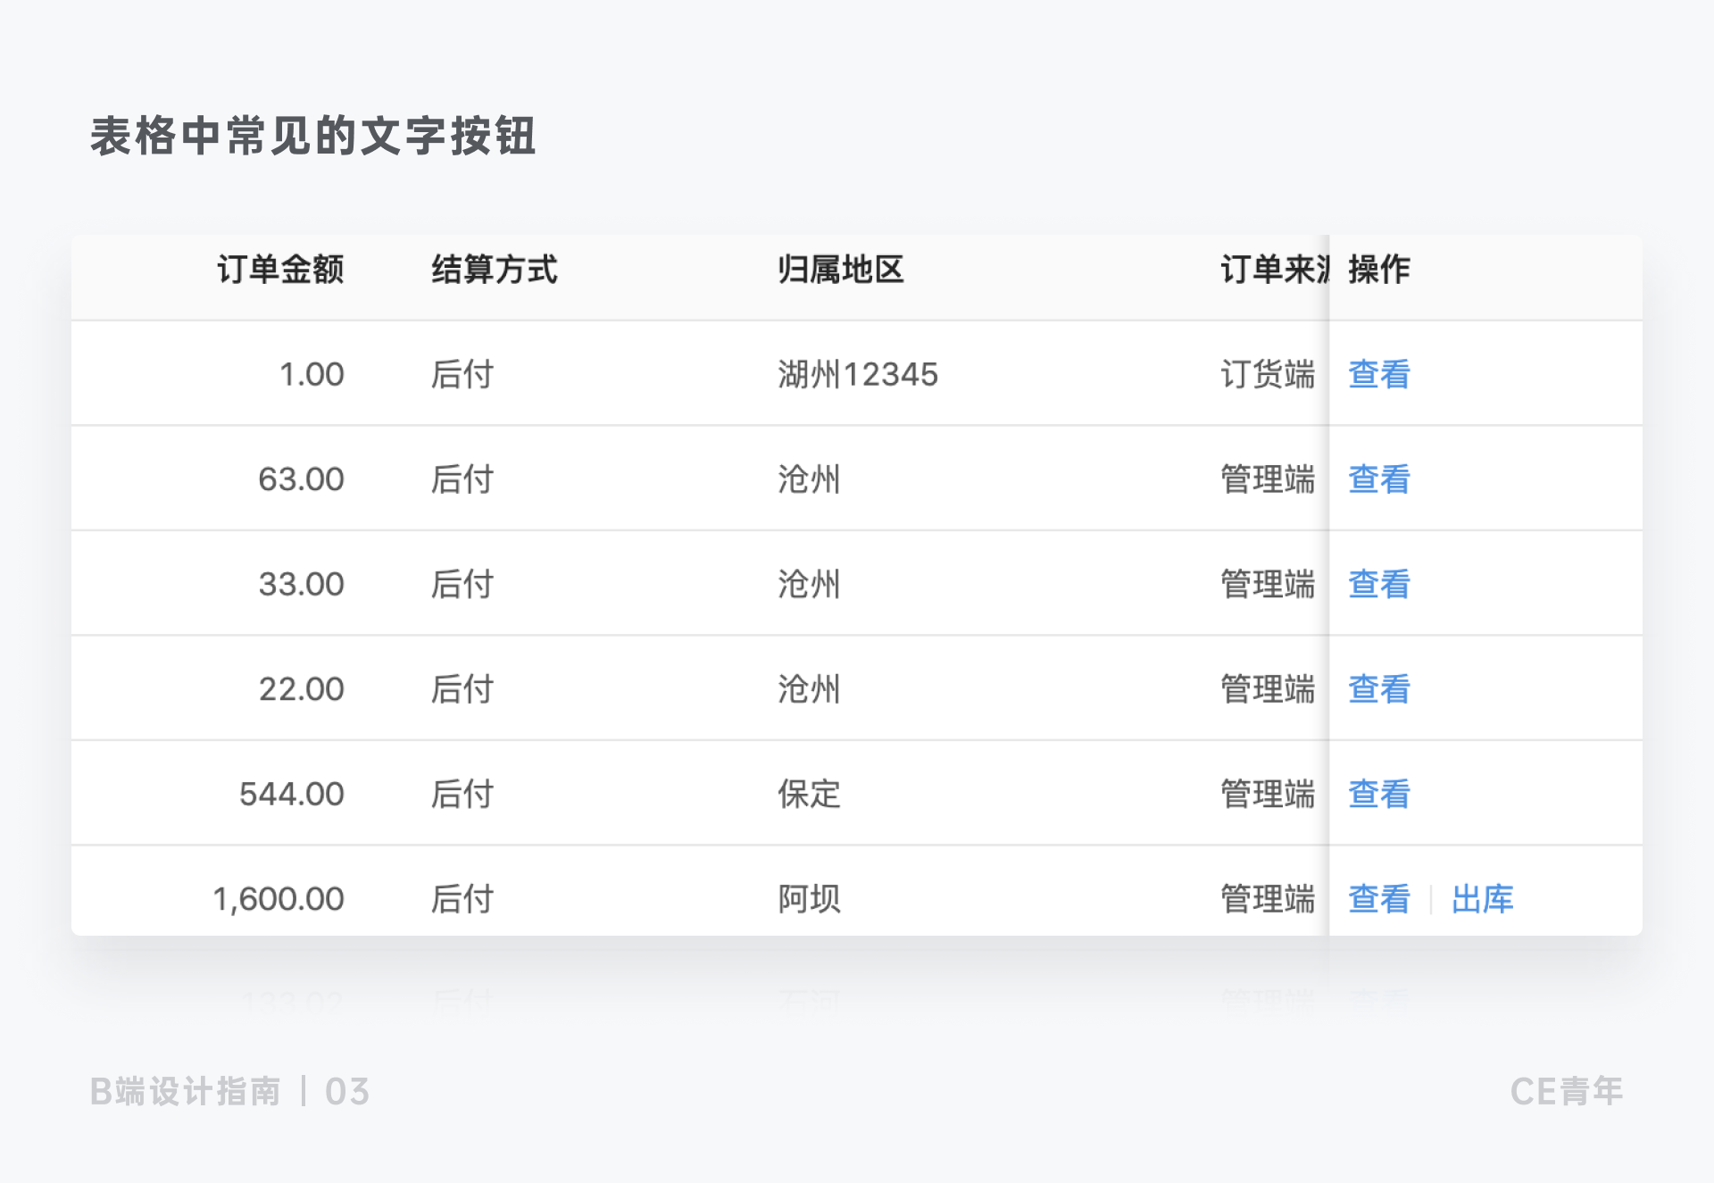Click the page title 表格中常见的文字按钮
This screenshot has width=1714, height=1183.
312,137
